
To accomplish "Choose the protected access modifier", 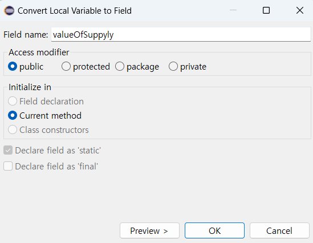I will coord(86,67).
